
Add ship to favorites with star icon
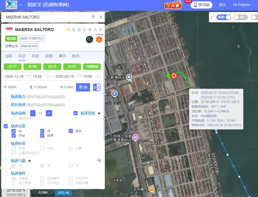point(84,30)
